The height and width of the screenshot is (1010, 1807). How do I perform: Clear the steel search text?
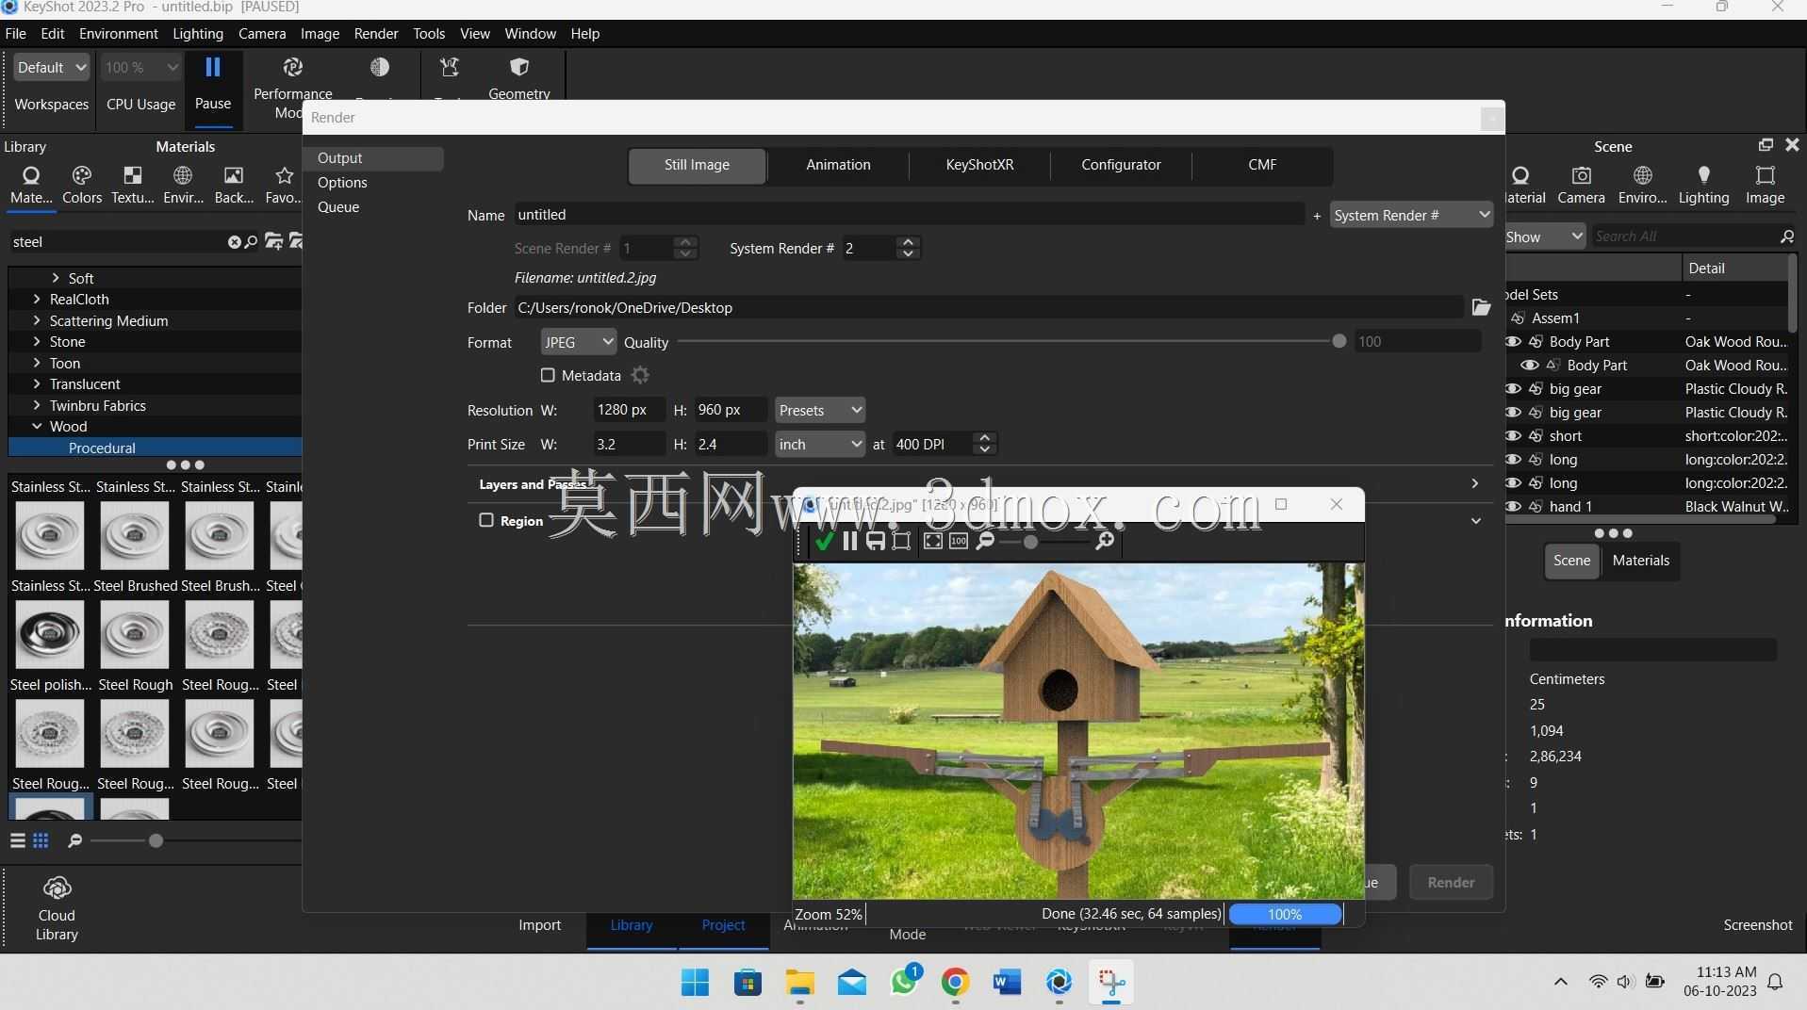click(234, 242)
